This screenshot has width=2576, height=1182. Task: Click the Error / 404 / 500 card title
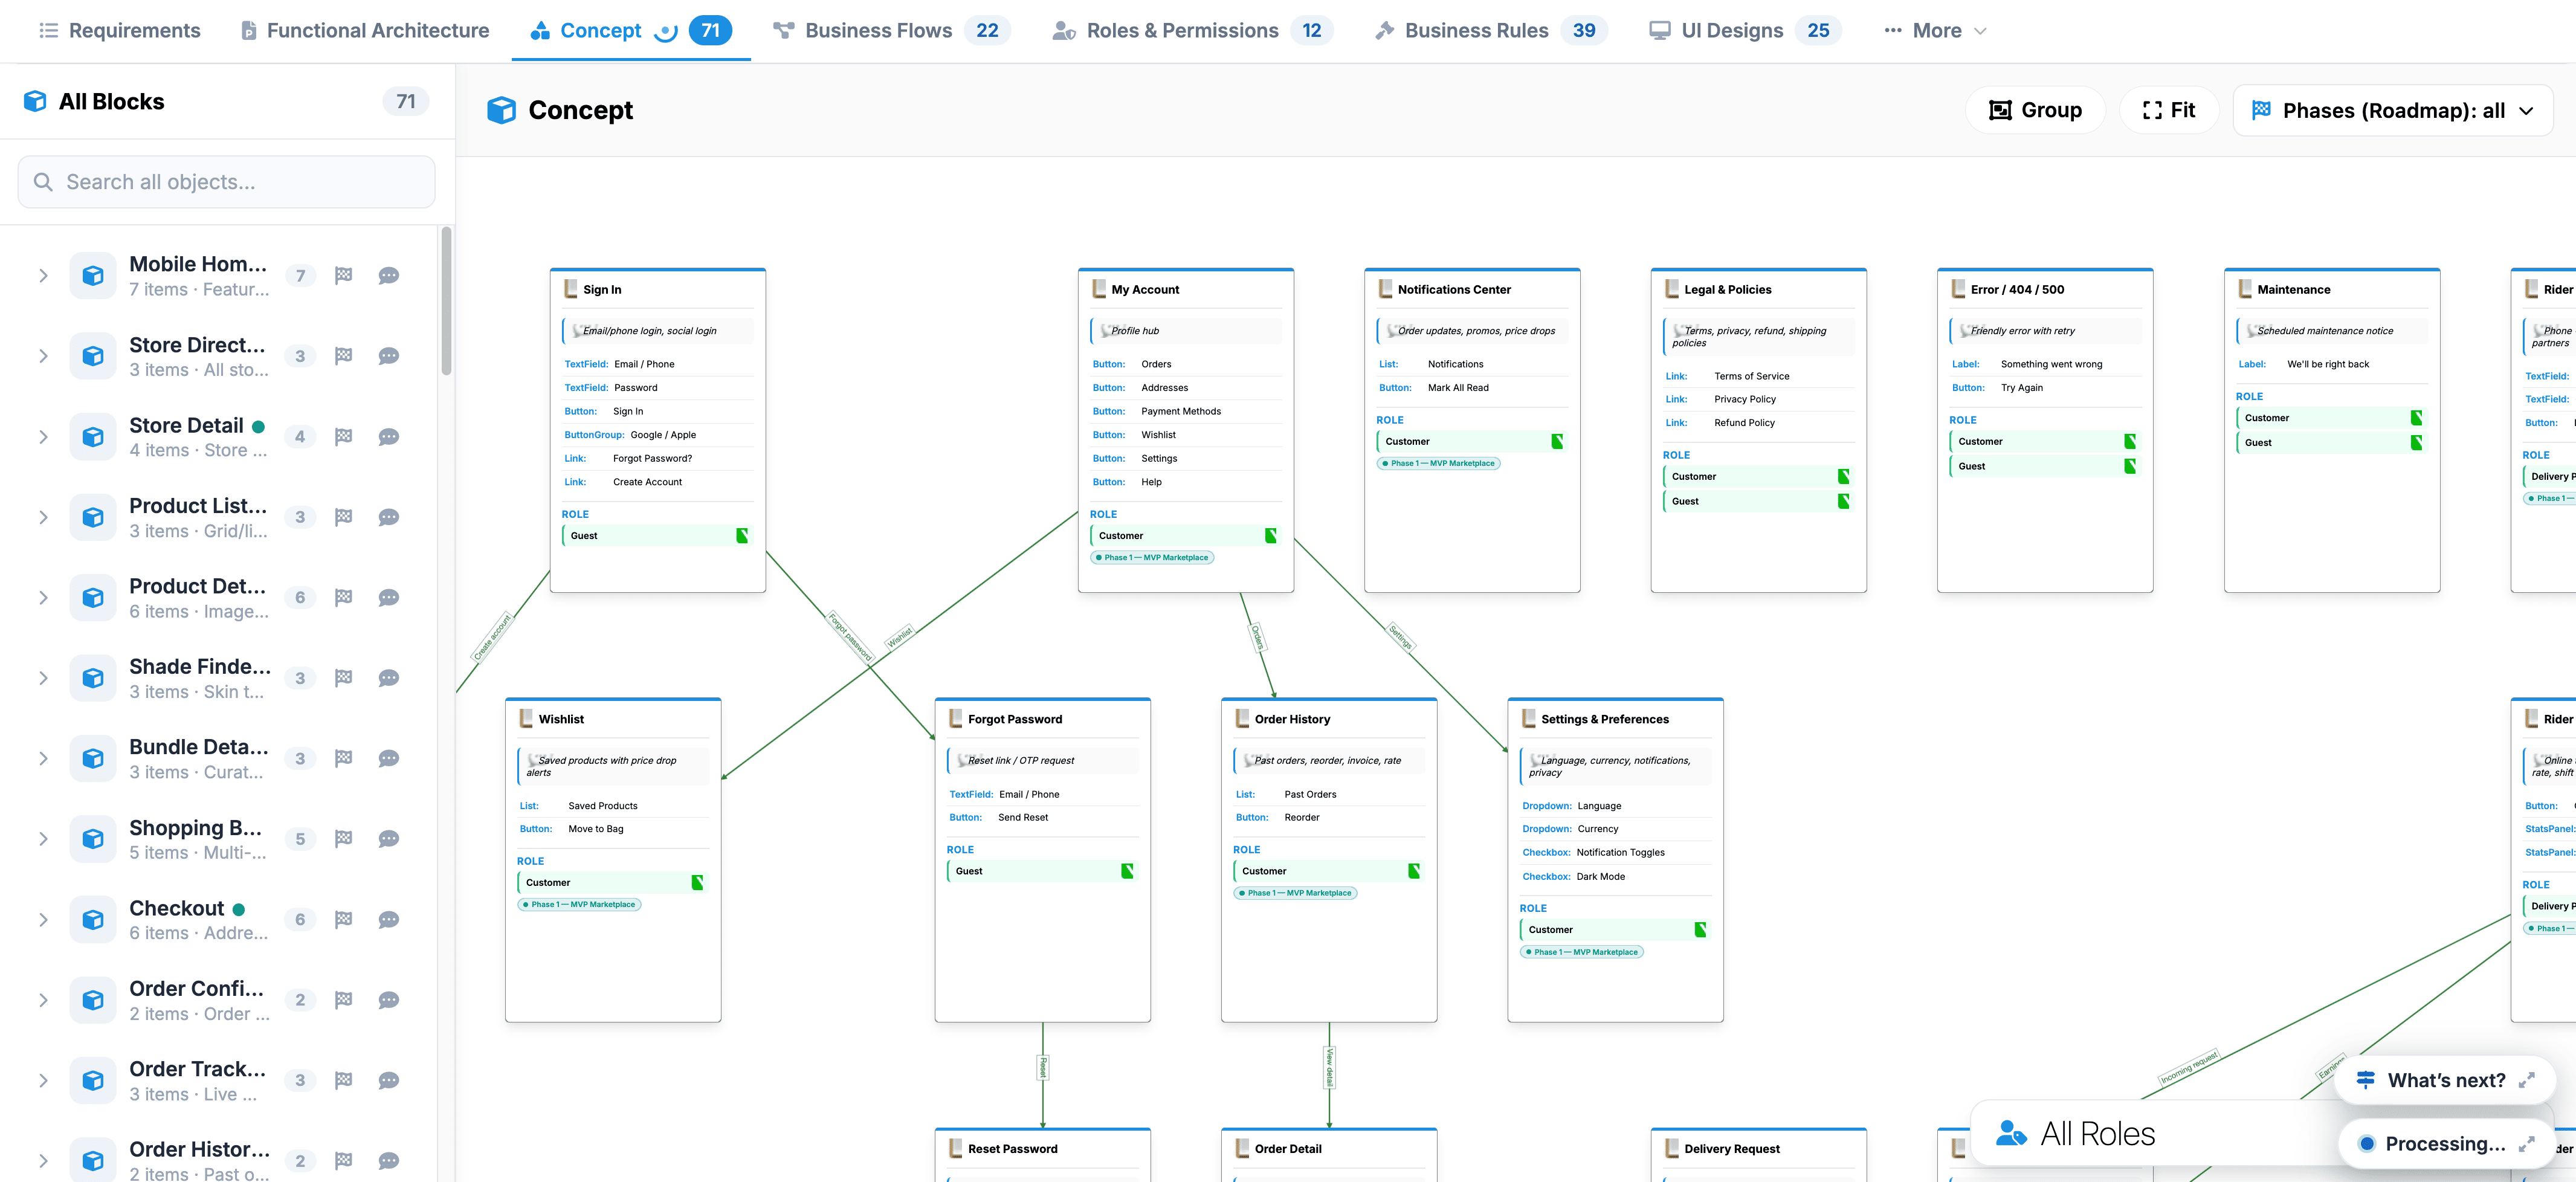point(2017,289)
